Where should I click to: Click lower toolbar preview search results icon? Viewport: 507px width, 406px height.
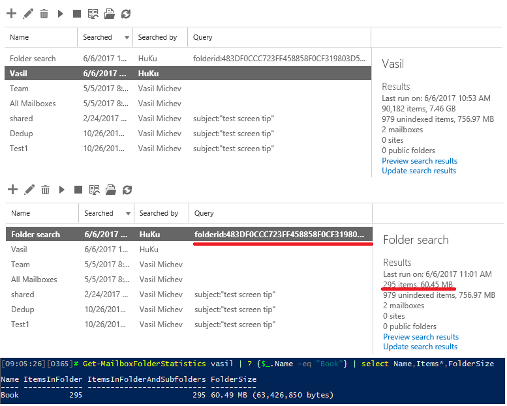(95, 190)
